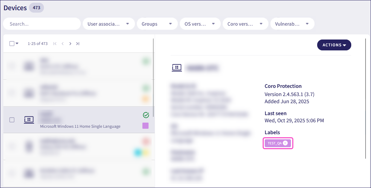This screenshot has height=188, width=371.
Task: Click the Added Jun 28, 2025 text
Action: (287, 101)
